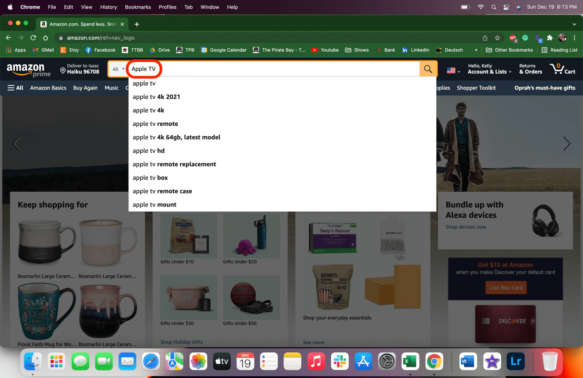Bookmark this page with the star icon
The height and width of the screenshot is (378, 583).
click(x=497, y=38)
